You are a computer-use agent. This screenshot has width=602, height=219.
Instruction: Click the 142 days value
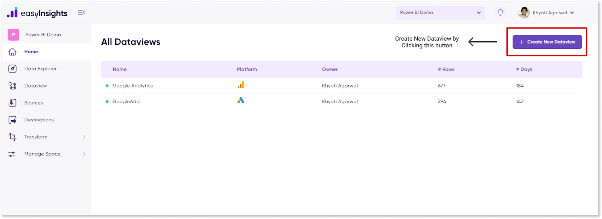[x=520, y=101]
